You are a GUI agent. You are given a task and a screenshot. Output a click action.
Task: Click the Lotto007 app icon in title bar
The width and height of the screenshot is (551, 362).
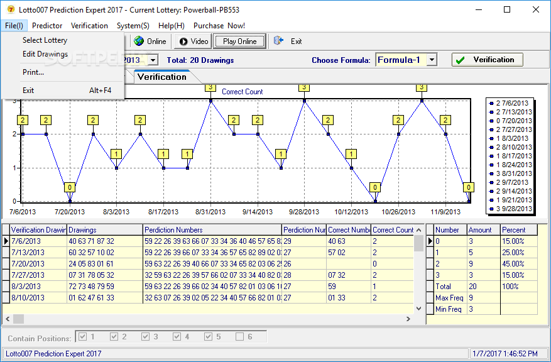(11, 9)
